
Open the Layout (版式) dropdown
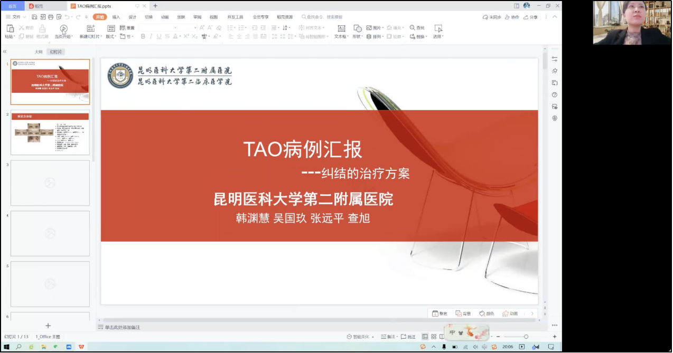[x=111, y=37]
